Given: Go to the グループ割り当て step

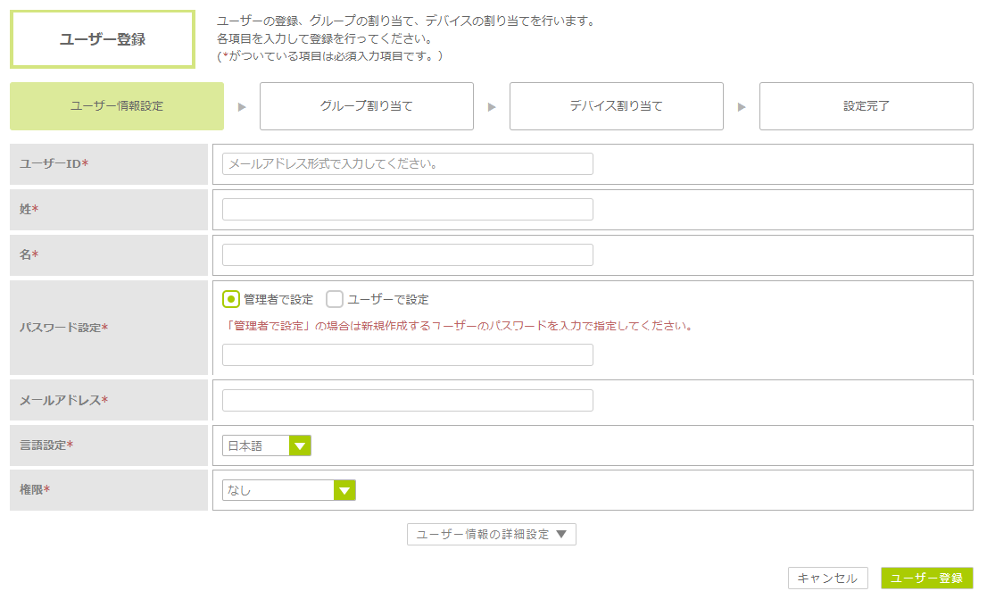Looking at the screenshot, I should pyautogui.click(x=366, y=106).
